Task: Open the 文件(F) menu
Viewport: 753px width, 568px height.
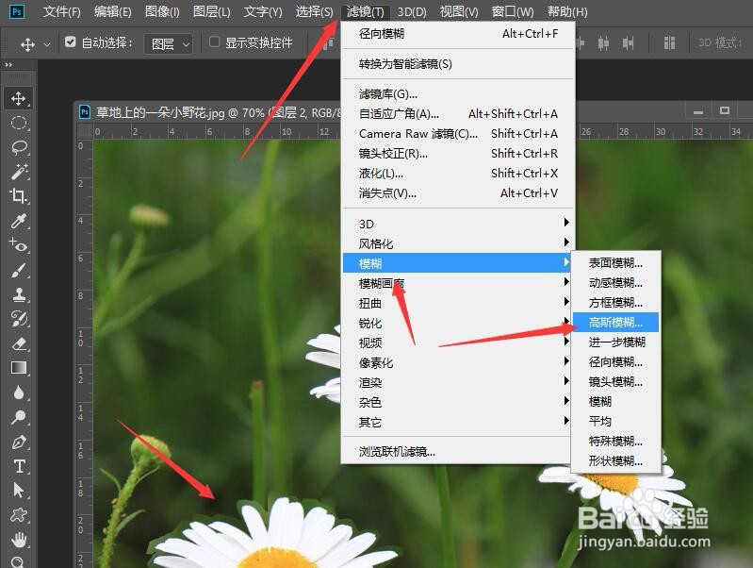Action: pyautogui.click(x=62, y=11)
